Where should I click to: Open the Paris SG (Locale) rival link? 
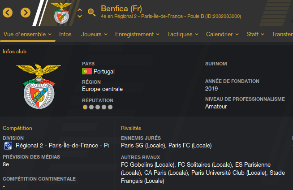[x=143, y=146]
